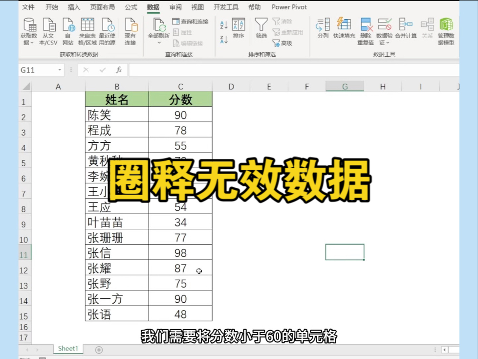Open the 排序 sort dialog
Screen dimensions: 478x359
tap(239, 28)
